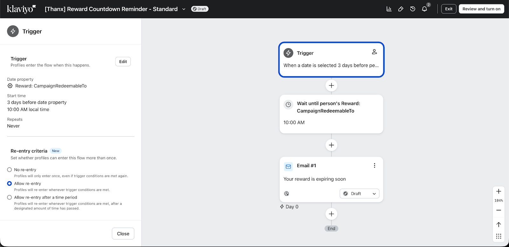Click the add profile icon on Trigger card
Screen dimensions: 509x247
click(x=374, y=52)
